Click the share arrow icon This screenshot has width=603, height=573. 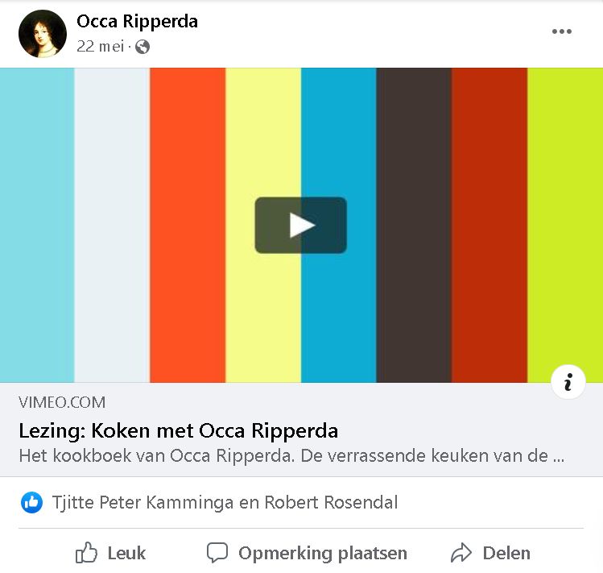point(461,553)
